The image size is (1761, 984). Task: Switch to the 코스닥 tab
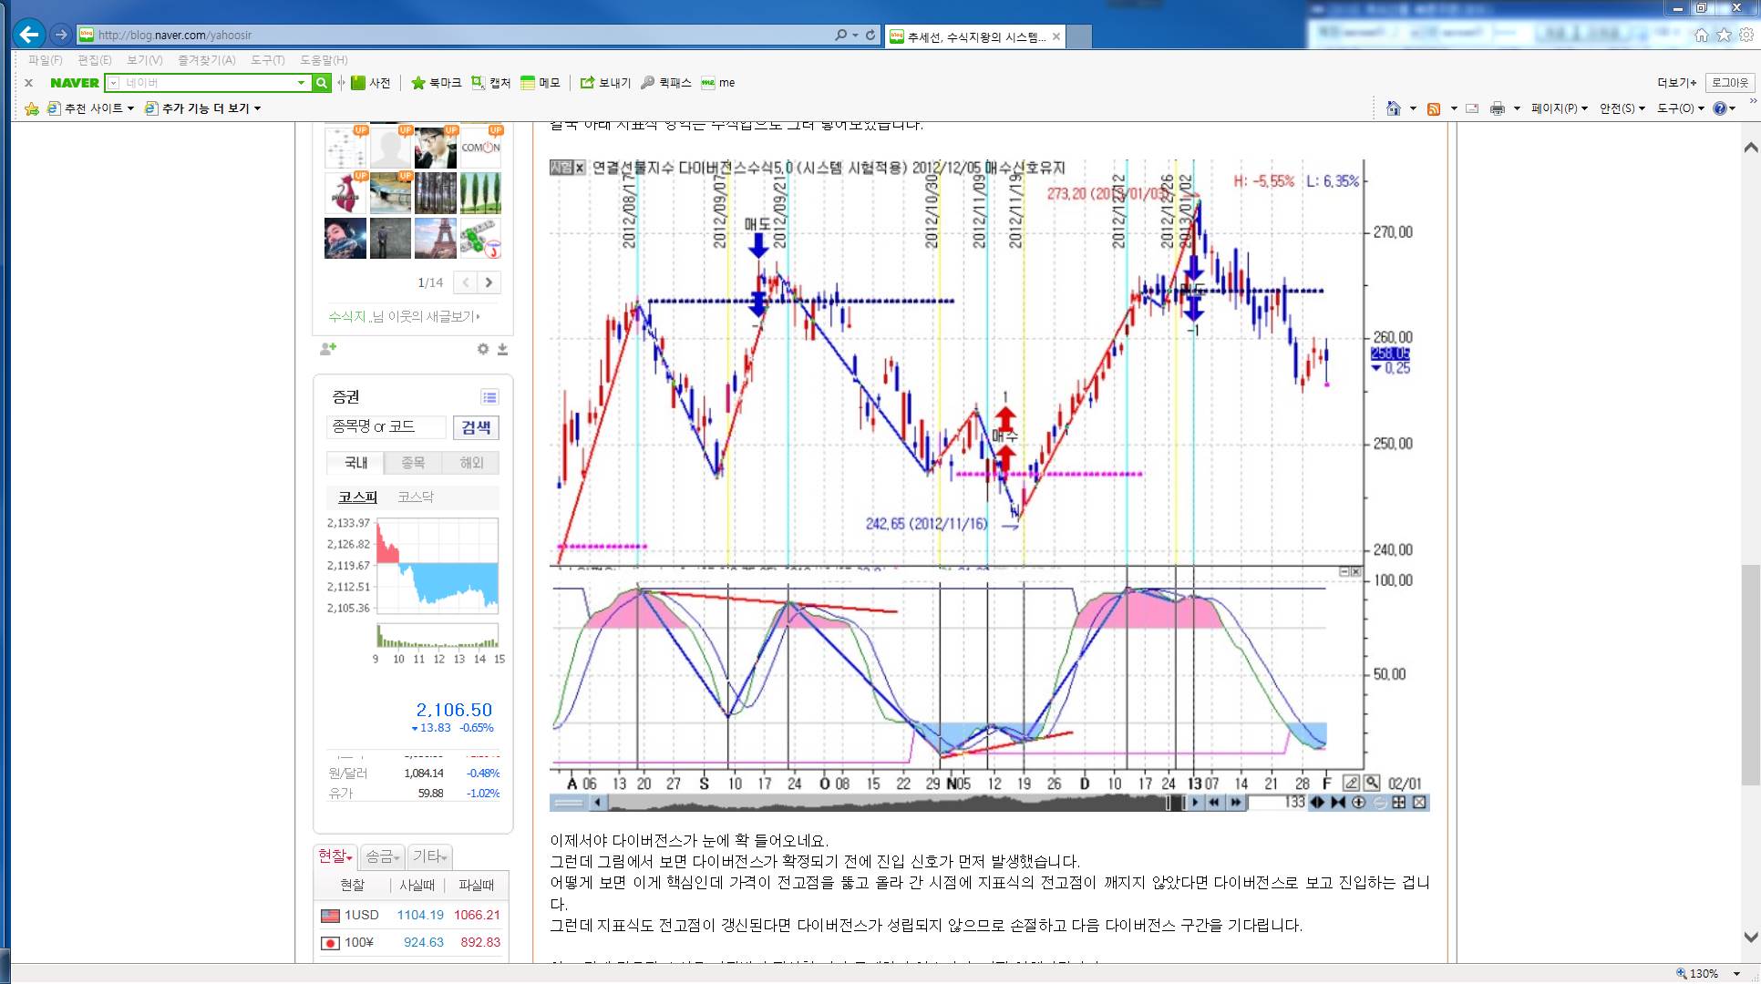(416, 497)
